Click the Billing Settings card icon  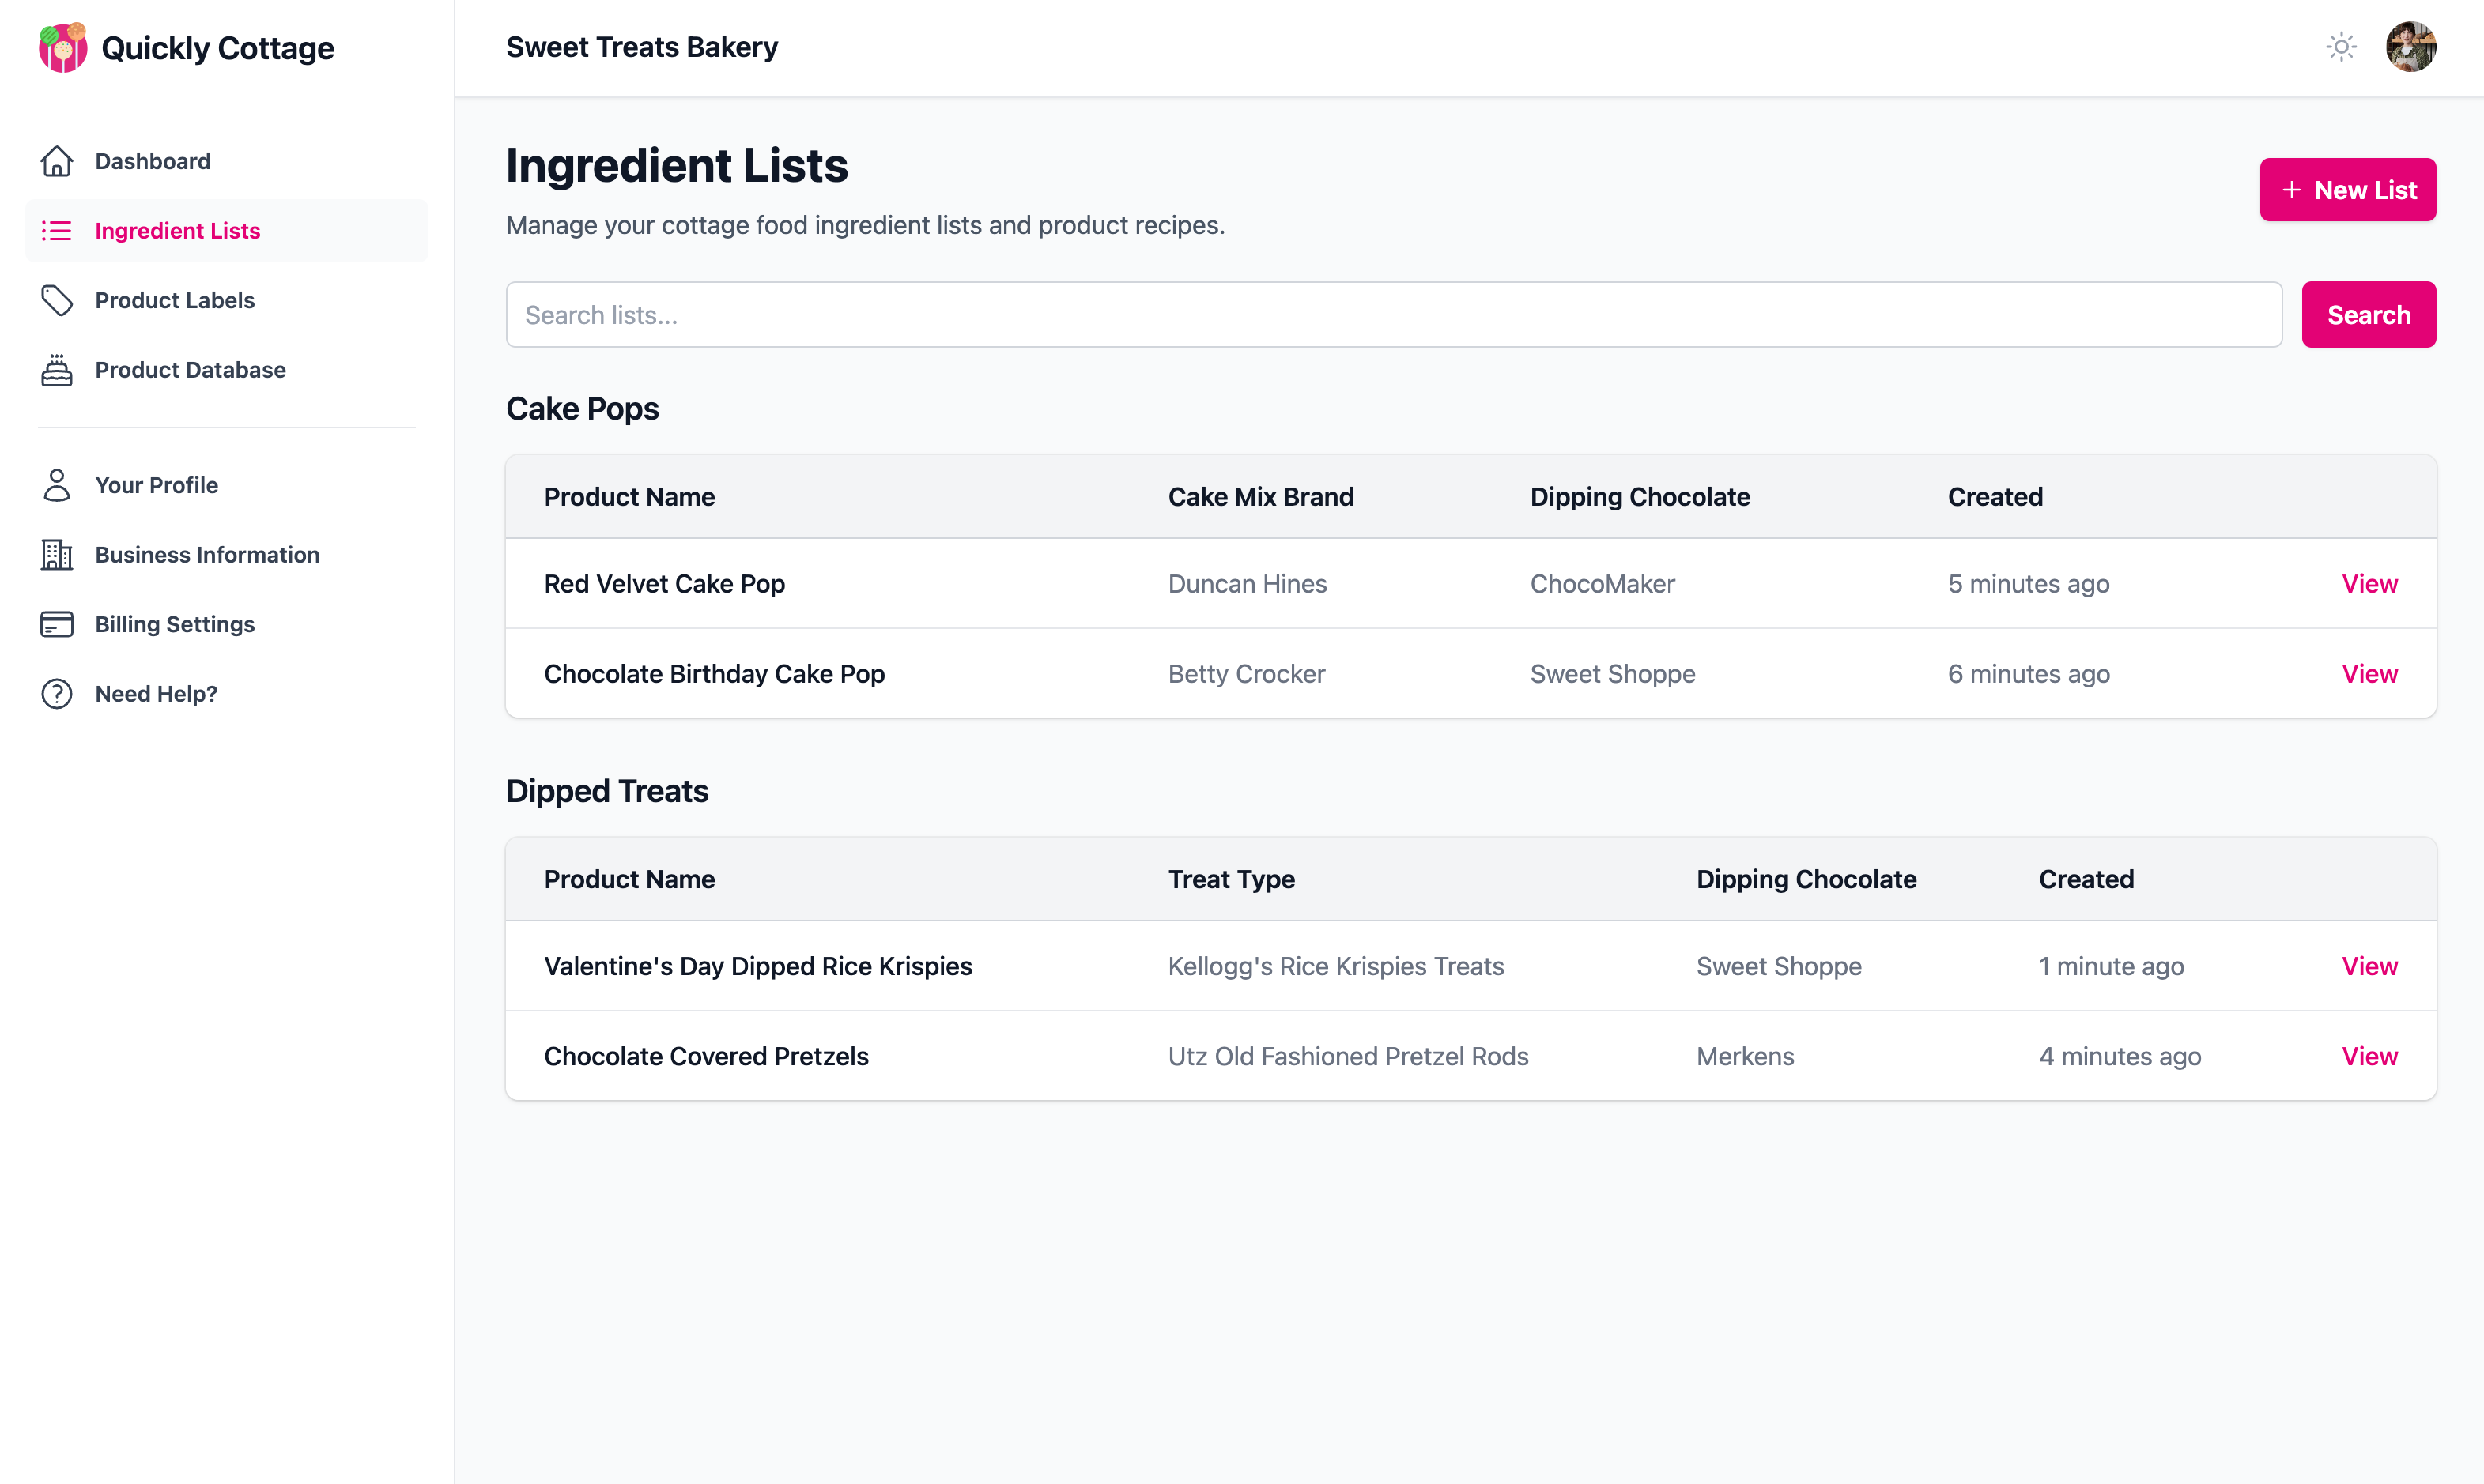tap(57, 624)
